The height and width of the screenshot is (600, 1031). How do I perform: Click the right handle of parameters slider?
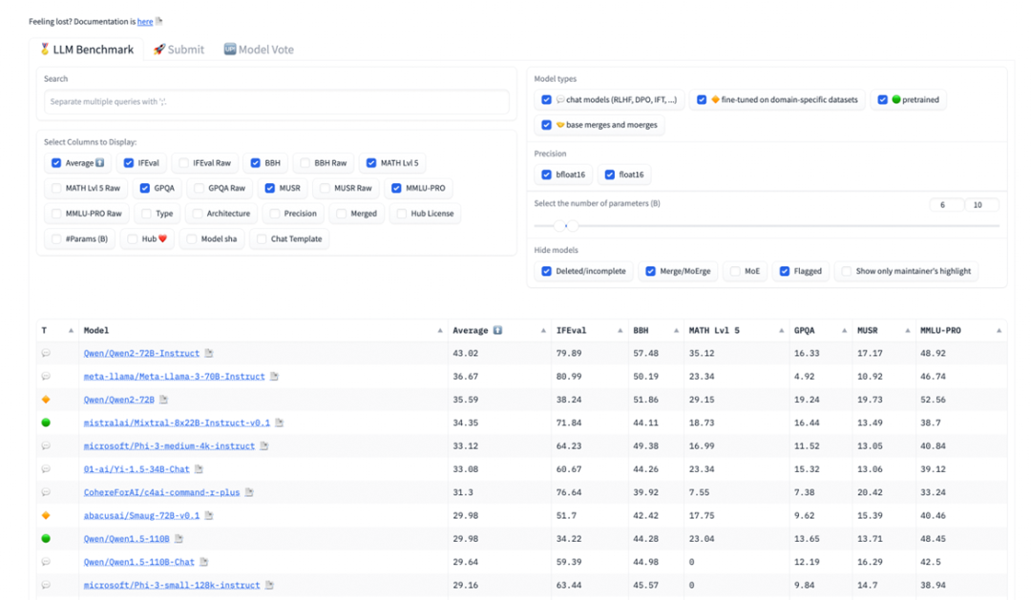pyautogui.click(x=573, y=225)
